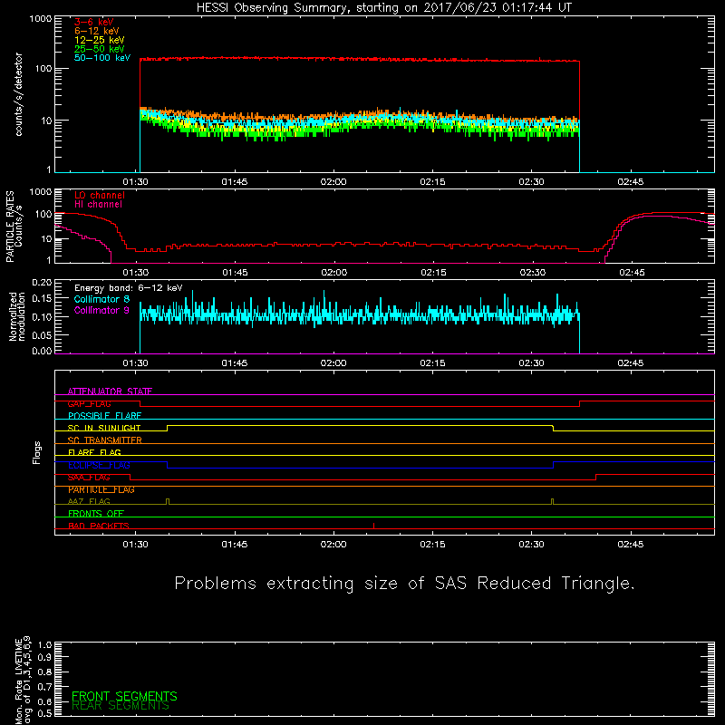Click the LO channel legend label
The height and width of the screenshot is (725, 725).
pos(99,195)
